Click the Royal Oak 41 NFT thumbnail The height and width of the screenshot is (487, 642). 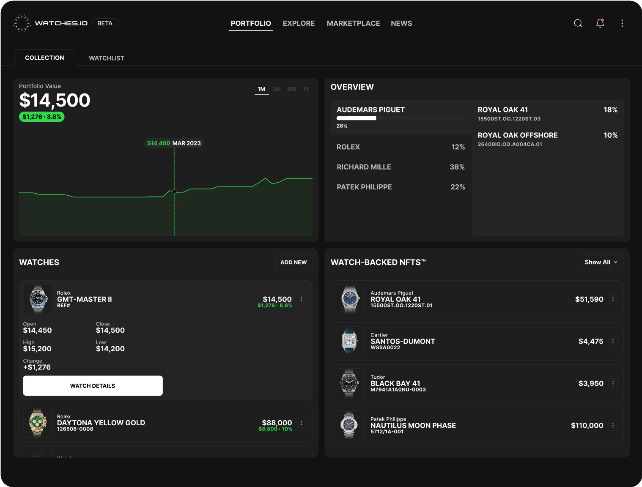tap(349, 299)
